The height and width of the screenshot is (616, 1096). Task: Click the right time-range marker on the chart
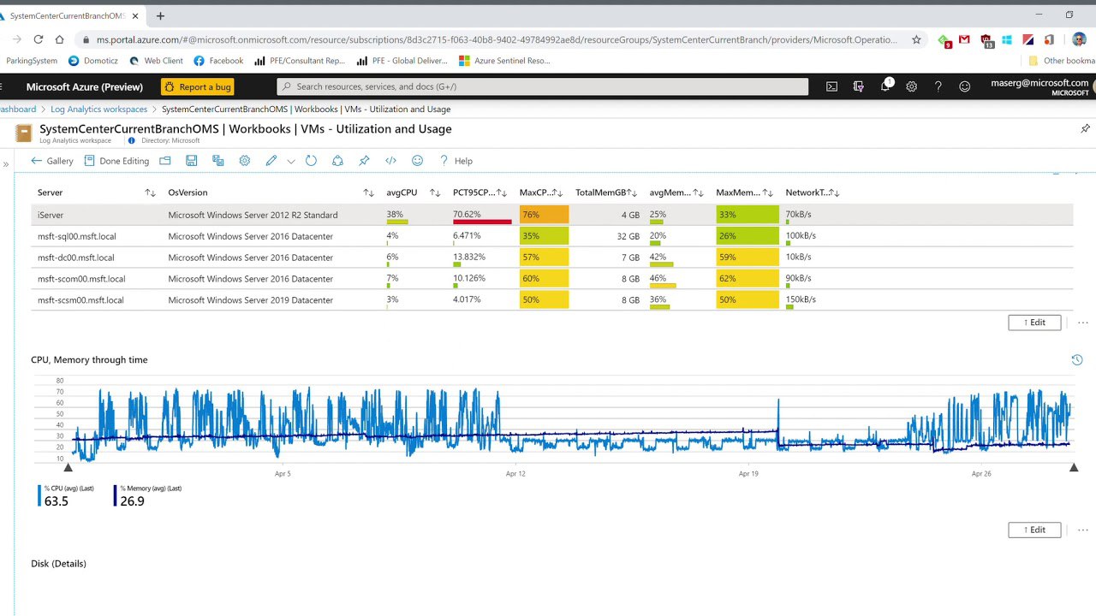1074,467
